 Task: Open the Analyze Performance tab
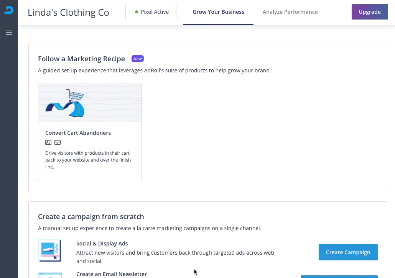click(x=290, y=12)
